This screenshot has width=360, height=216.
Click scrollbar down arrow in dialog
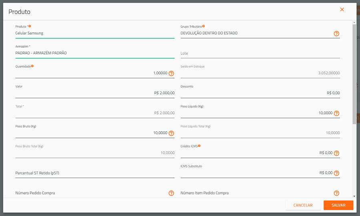[354, 196]
